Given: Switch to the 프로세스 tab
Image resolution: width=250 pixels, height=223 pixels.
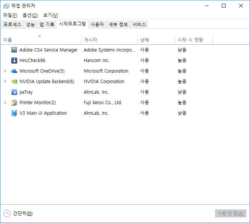Looking at the screenshot, I should [x=12, y=24].
